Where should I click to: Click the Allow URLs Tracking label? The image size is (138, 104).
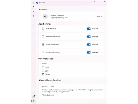point(53,52)
